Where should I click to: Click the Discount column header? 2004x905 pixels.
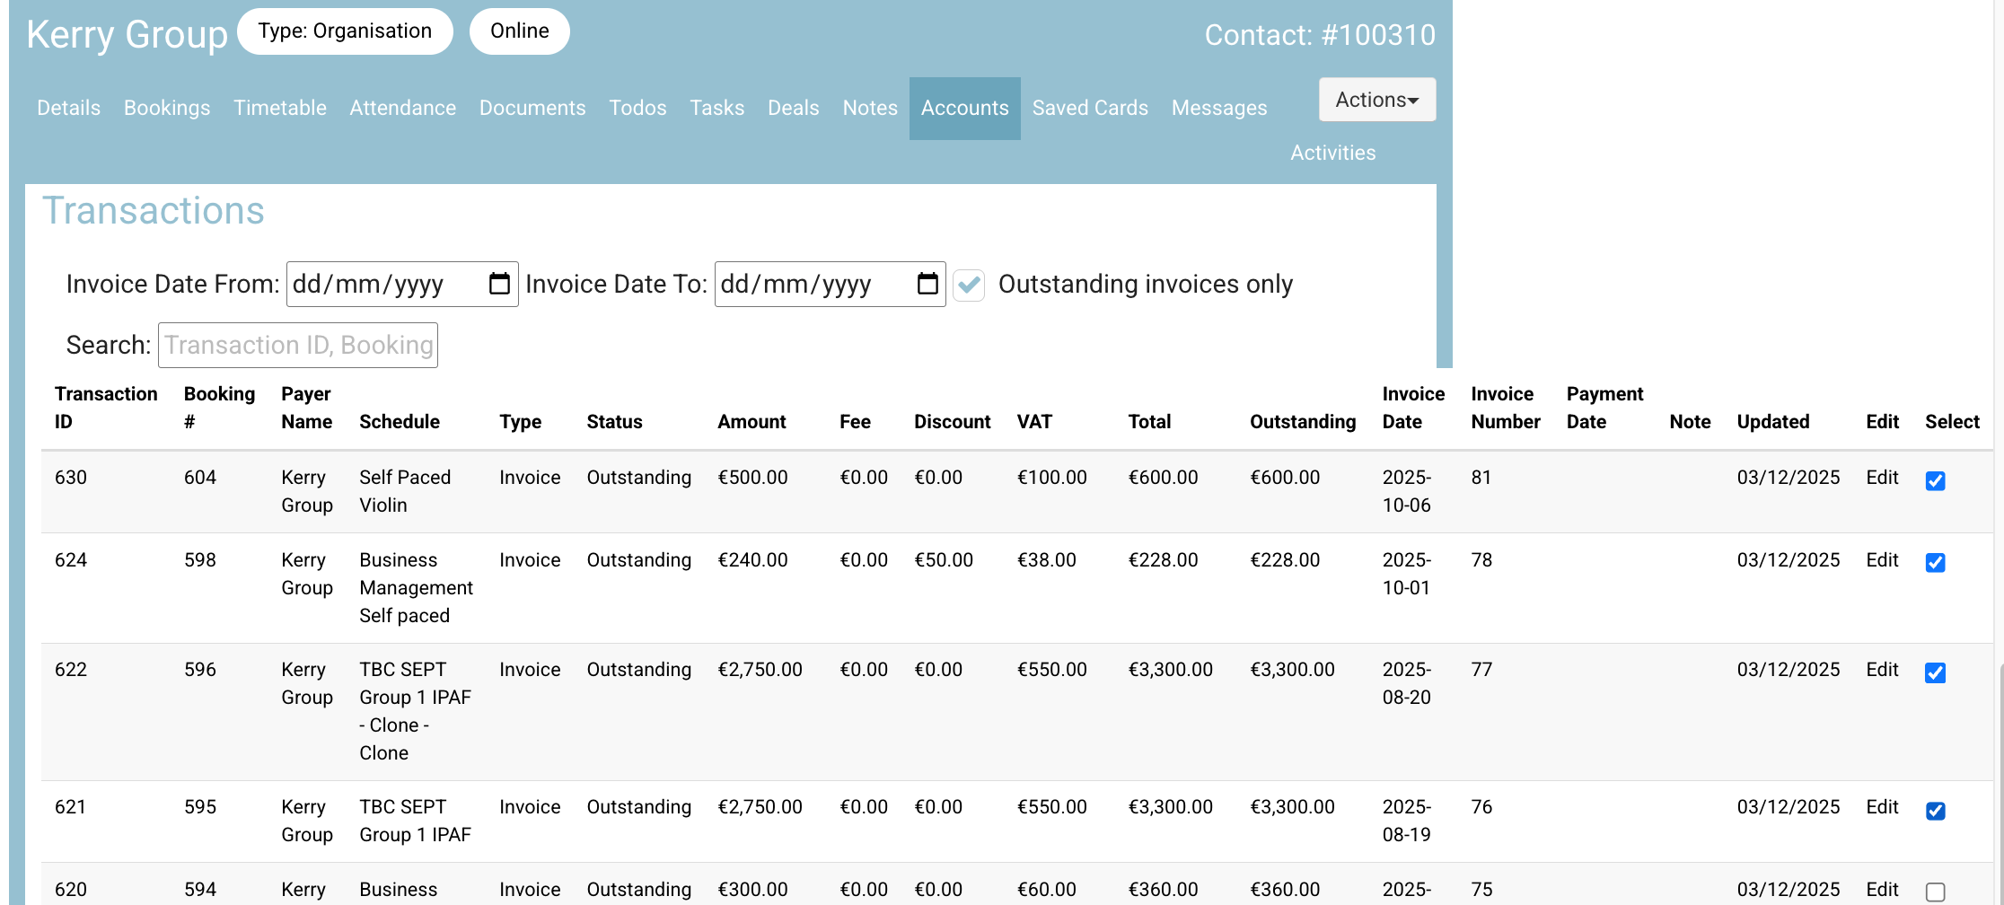tap(952, 422)
